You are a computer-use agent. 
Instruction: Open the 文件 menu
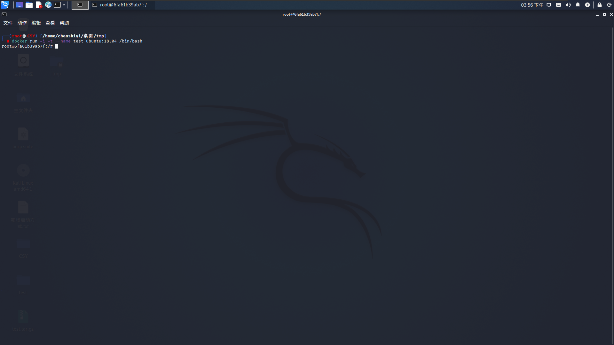8,23
